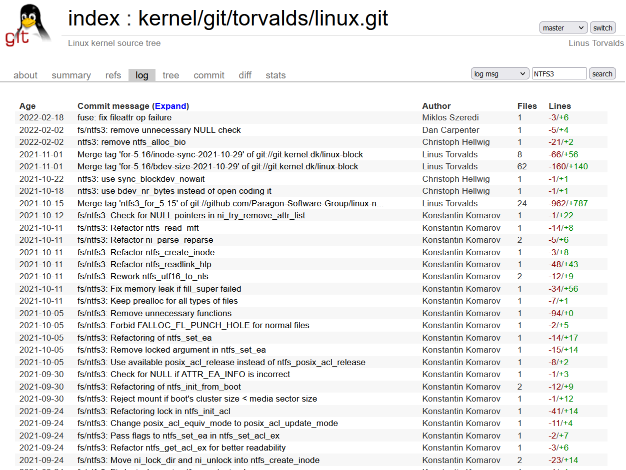Click the Author column header
626x470 pixels.
436,106
